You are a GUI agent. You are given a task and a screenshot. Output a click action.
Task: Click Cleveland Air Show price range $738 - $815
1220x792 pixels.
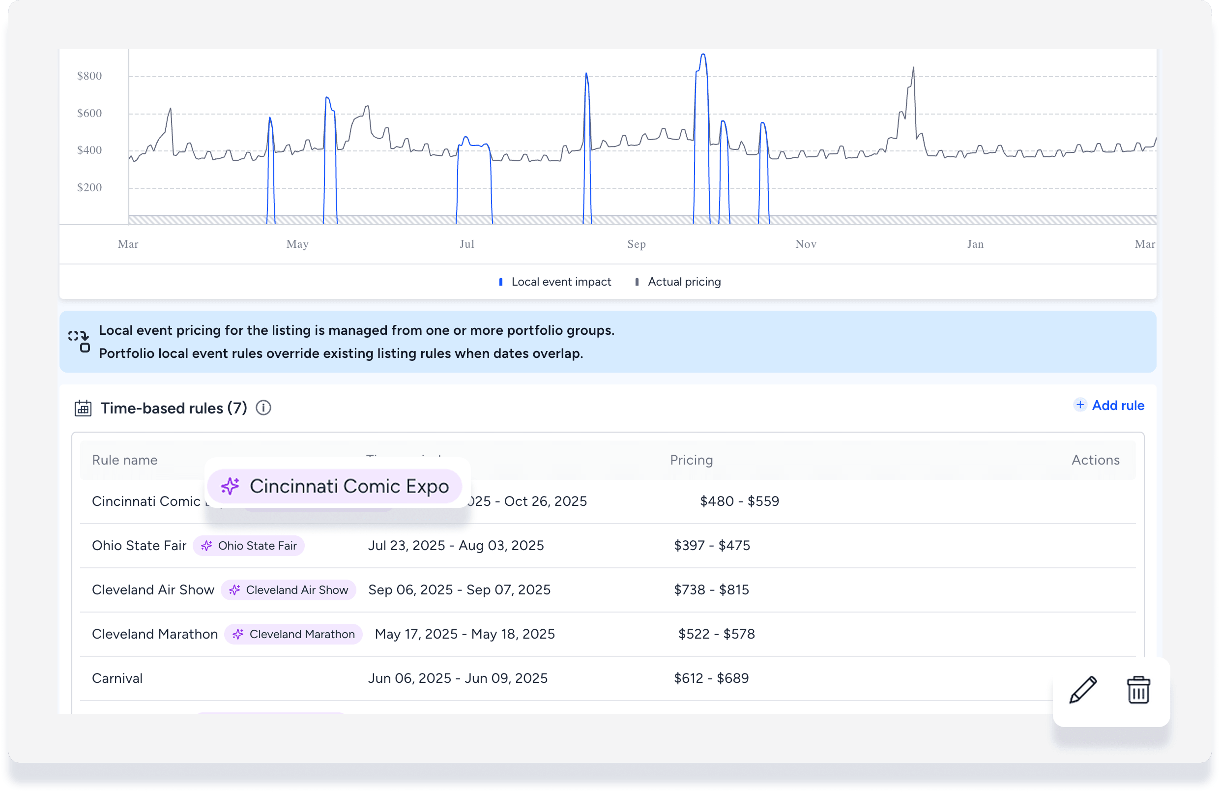tap(711, 590)
